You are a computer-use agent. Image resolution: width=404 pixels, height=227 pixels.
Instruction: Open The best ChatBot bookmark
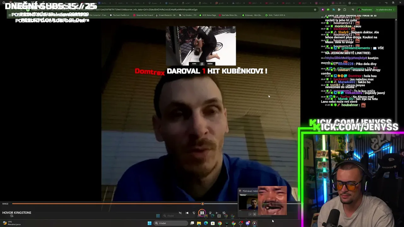coord(120,15)
